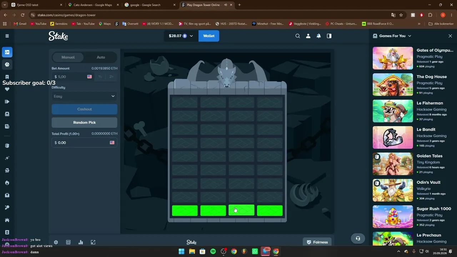Halve the bet with ½ button
The width and height of the screenshot is (457, 257).
point(100,77)
